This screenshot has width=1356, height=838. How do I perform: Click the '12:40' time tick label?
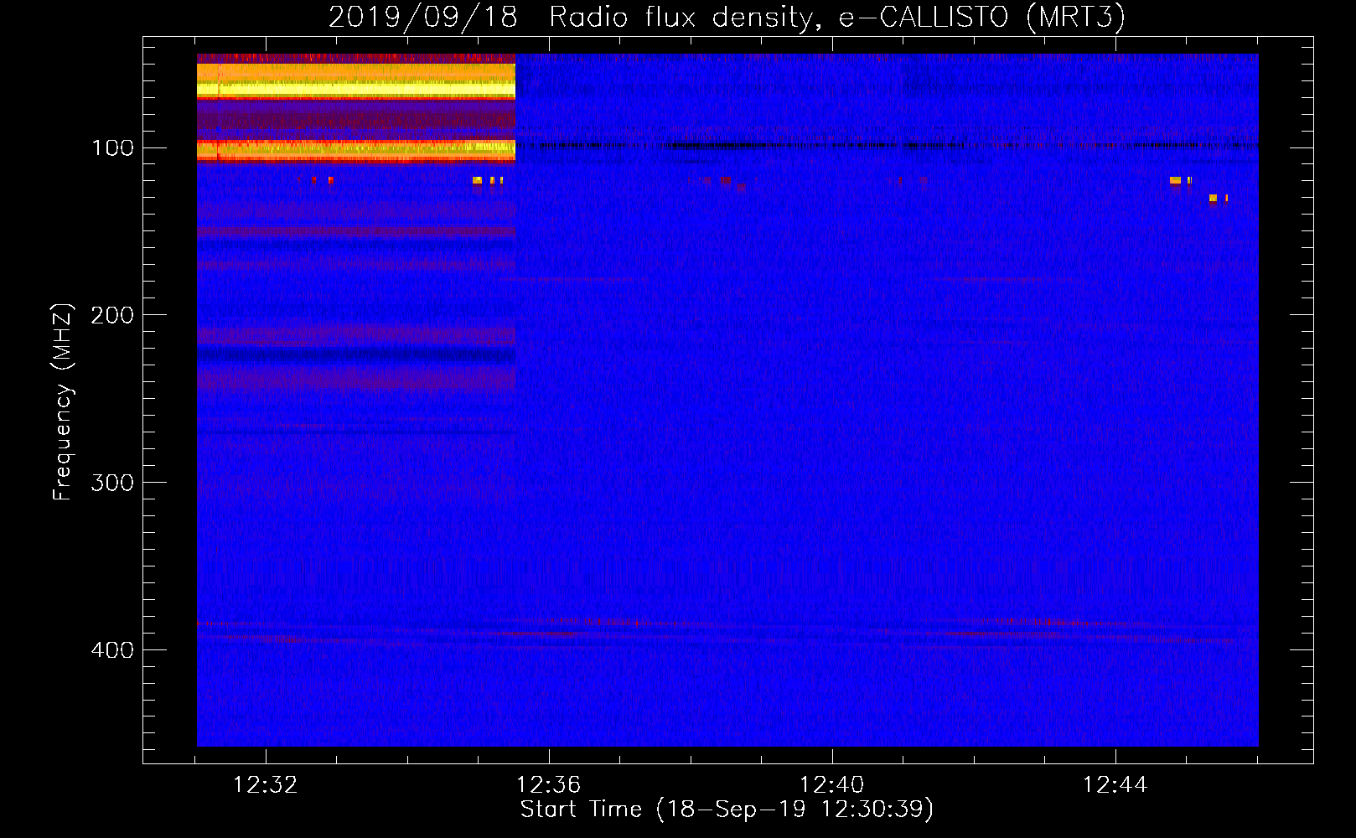[x=832, y=784]
